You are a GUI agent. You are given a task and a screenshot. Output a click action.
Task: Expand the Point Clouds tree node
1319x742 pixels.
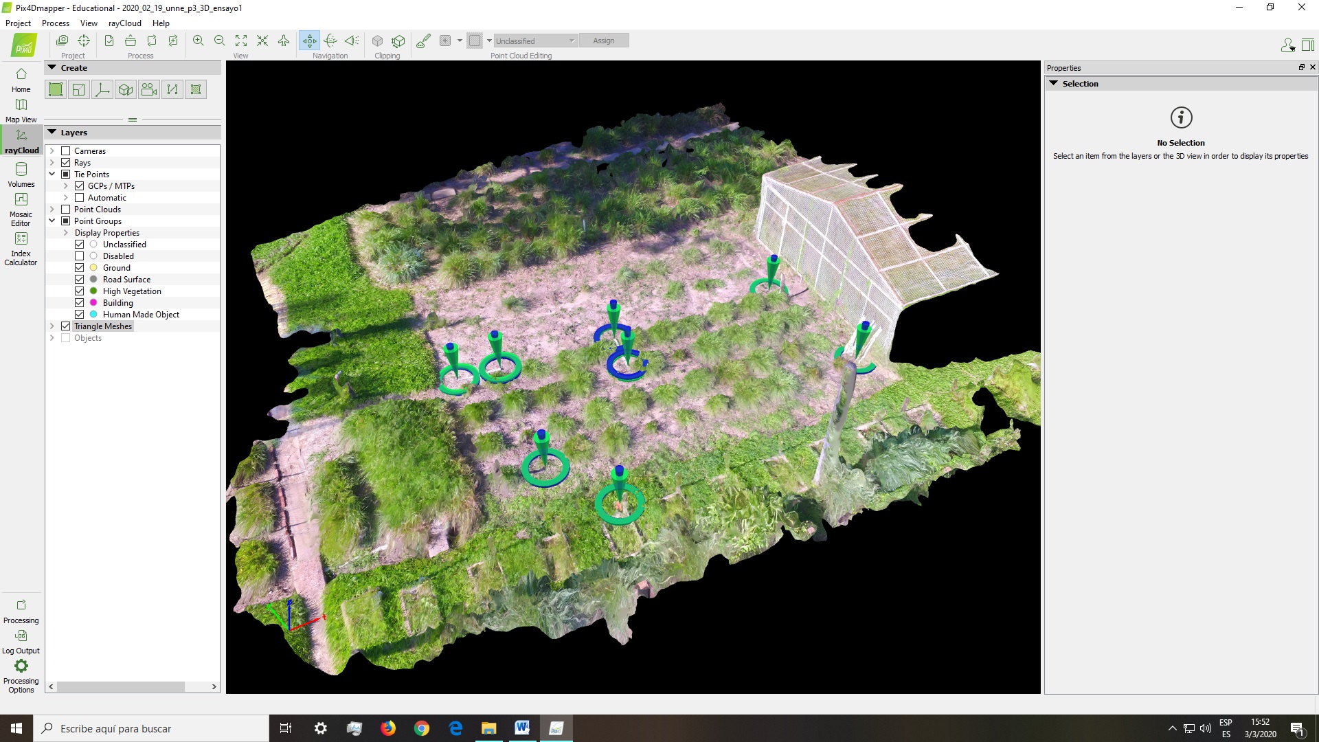point(52,210)
